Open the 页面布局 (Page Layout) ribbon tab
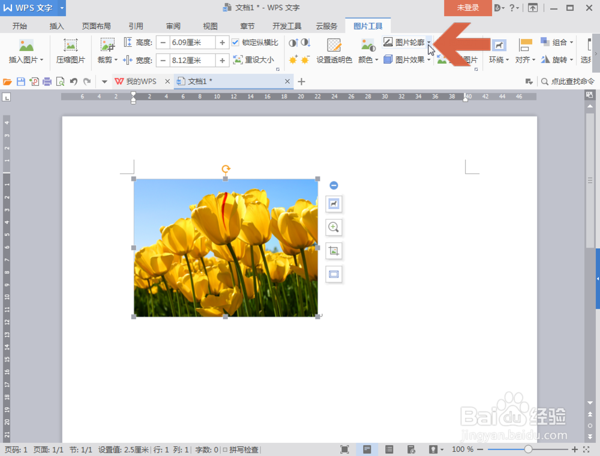 pos(97,26)
